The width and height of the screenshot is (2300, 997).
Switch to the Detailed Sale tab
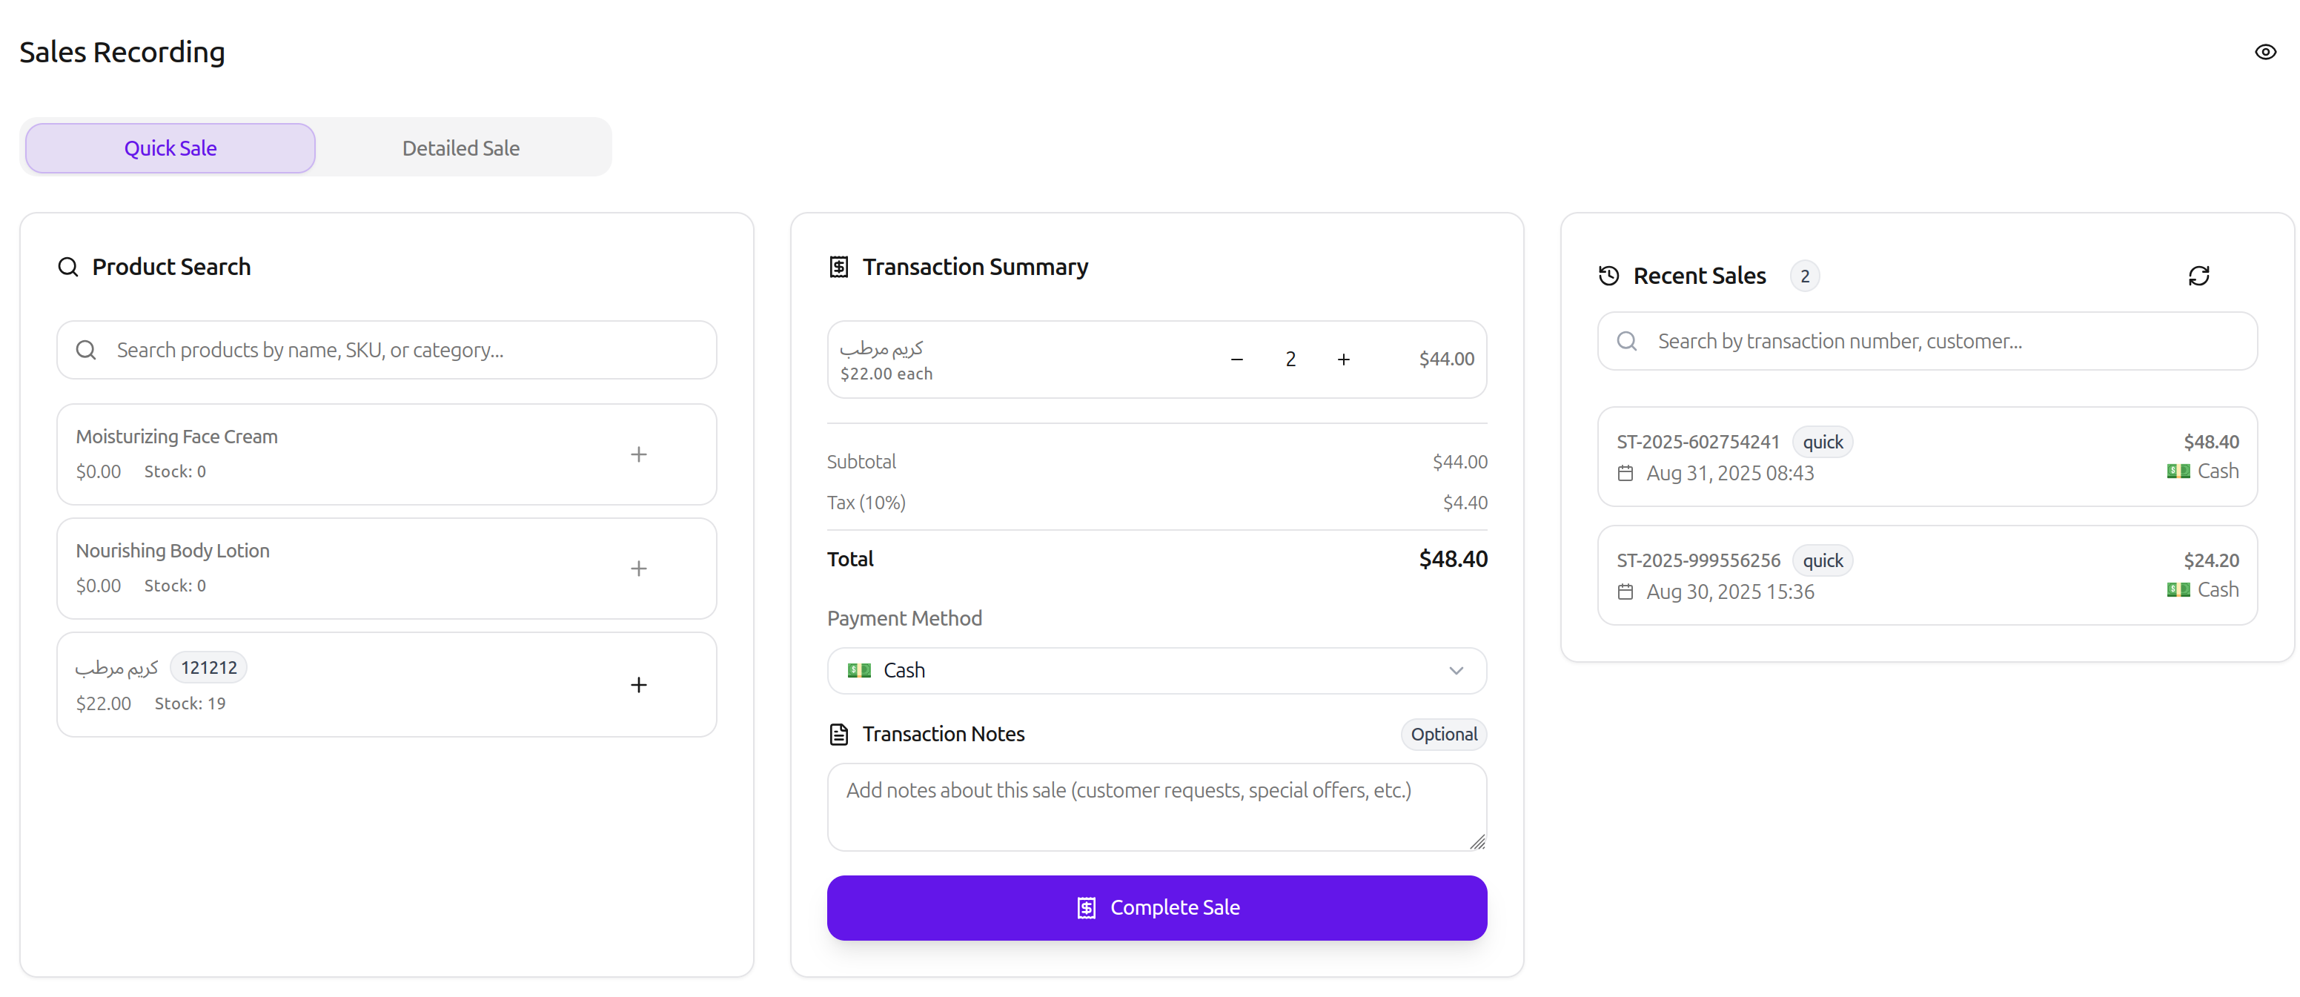pyautogui.click(x=461, y=148)
